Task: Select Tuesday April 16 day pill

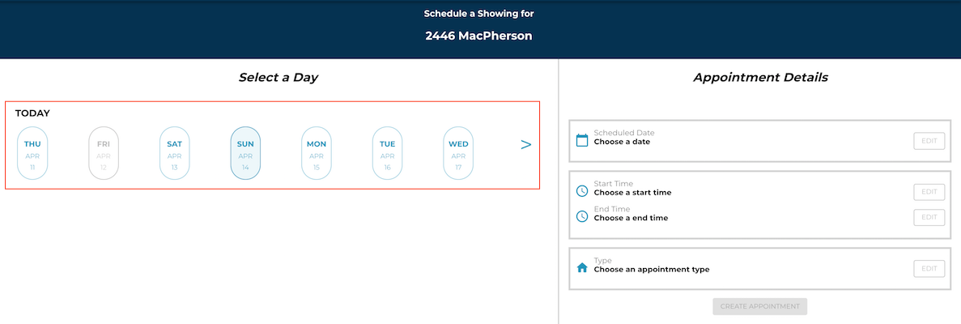Action: (x=387, y=153)
